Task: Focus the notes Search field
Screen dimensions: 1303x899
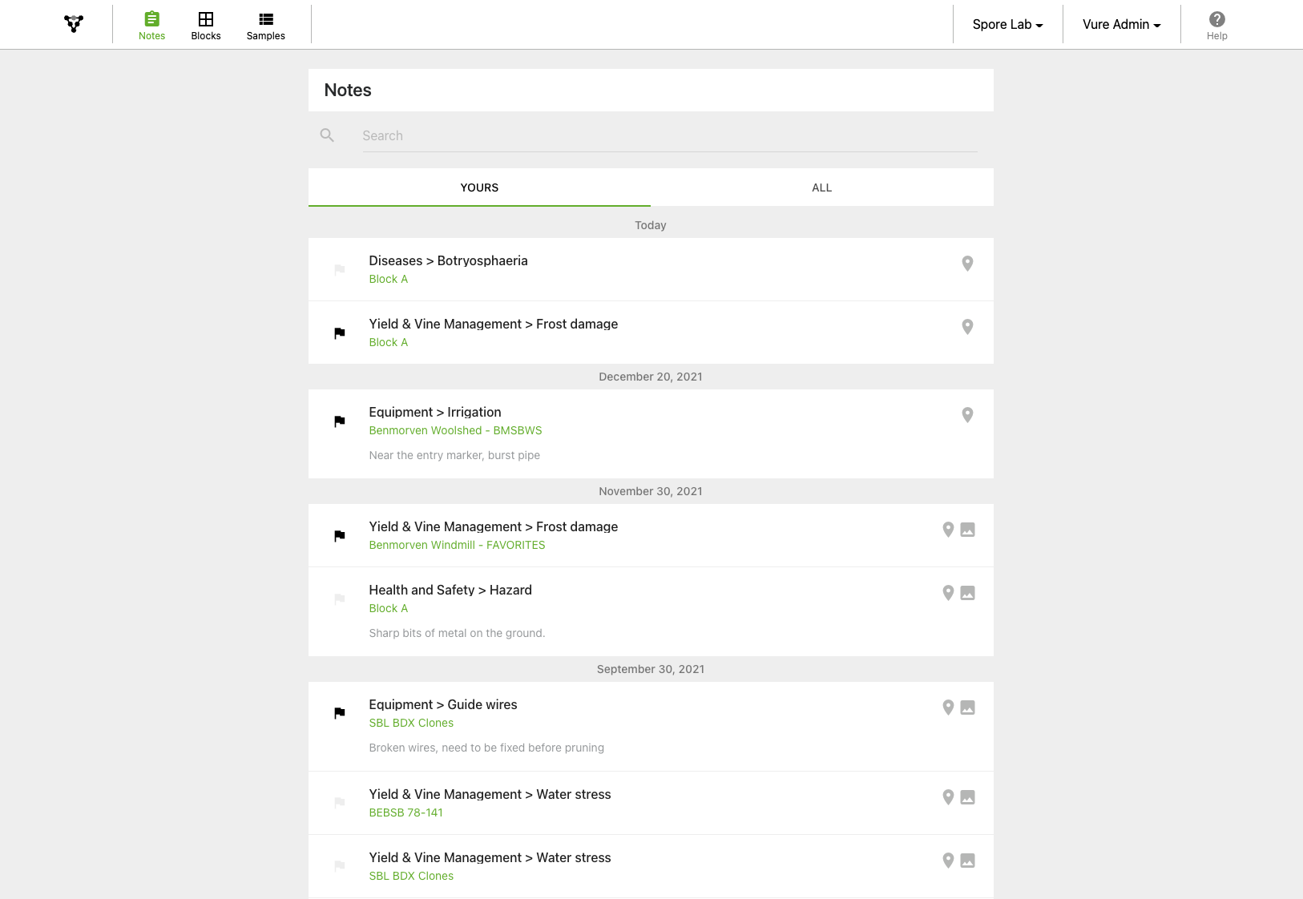Action: 669,135
